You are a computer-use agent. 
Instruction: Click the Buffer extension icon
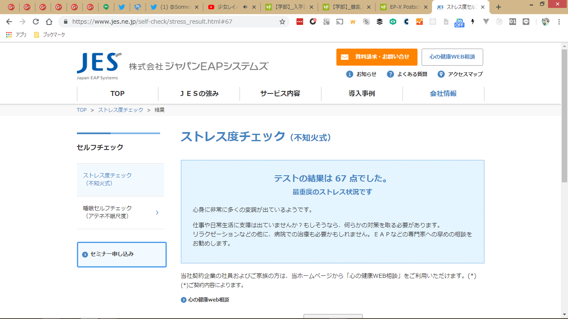point(380,22)
